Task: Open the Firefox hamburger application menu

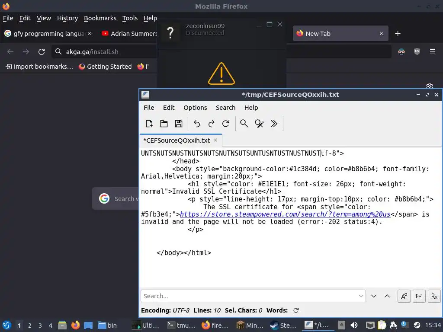Action: tap(433, 51)
